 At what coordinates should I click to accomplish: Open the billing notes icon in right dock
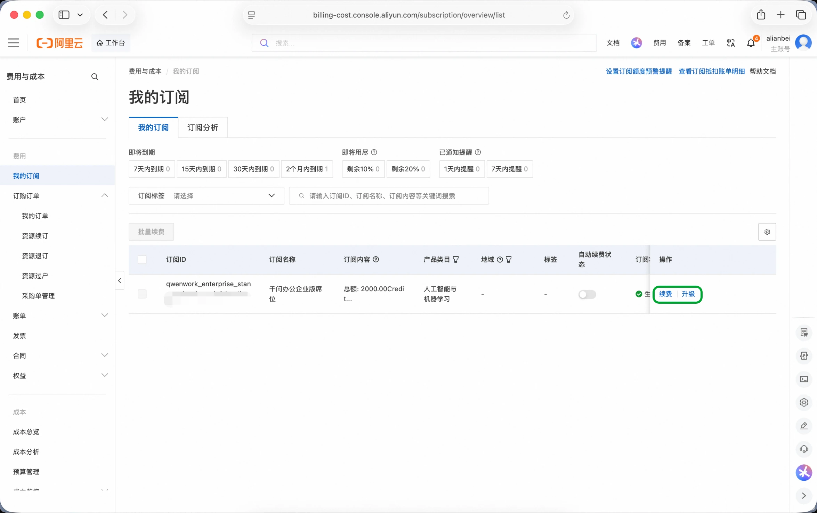[x=804, y=332]
